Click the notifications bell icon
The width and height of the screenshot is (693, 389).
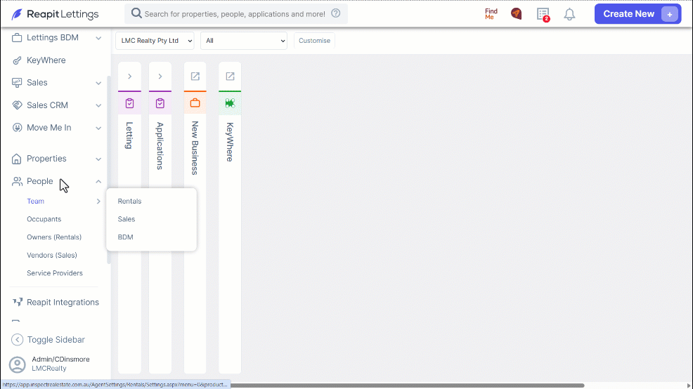coord(569,14)
